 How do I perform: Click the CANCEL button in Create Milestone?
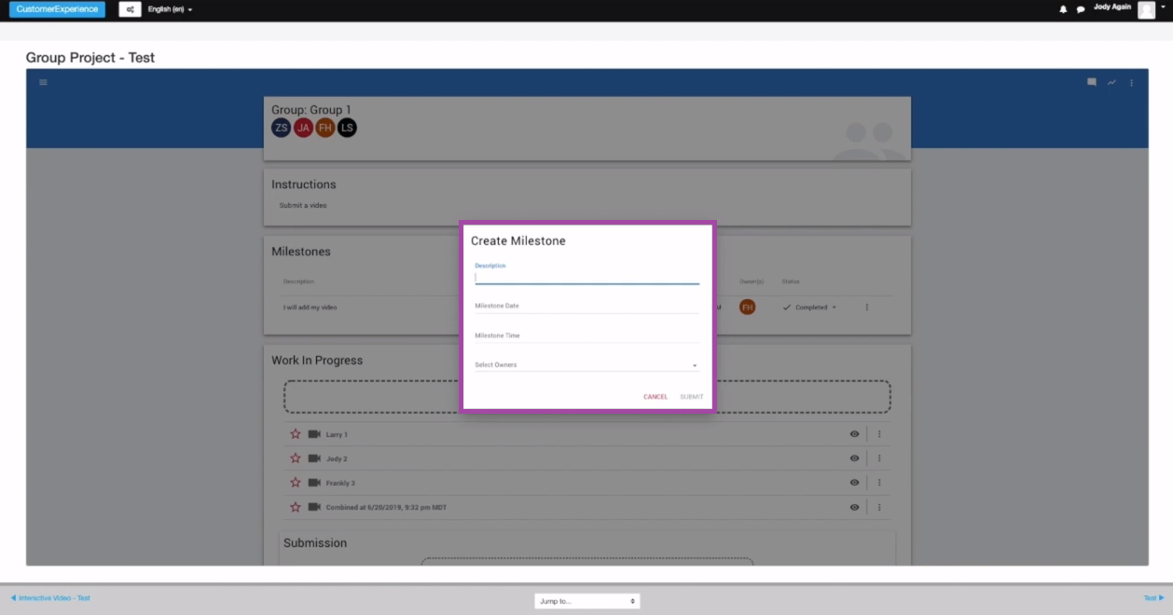pos(655,397)
